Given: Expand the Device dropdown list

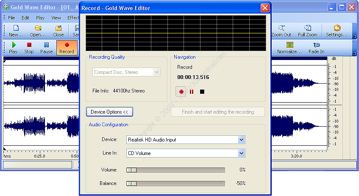Looking at the screenshot, I should 241,140.
